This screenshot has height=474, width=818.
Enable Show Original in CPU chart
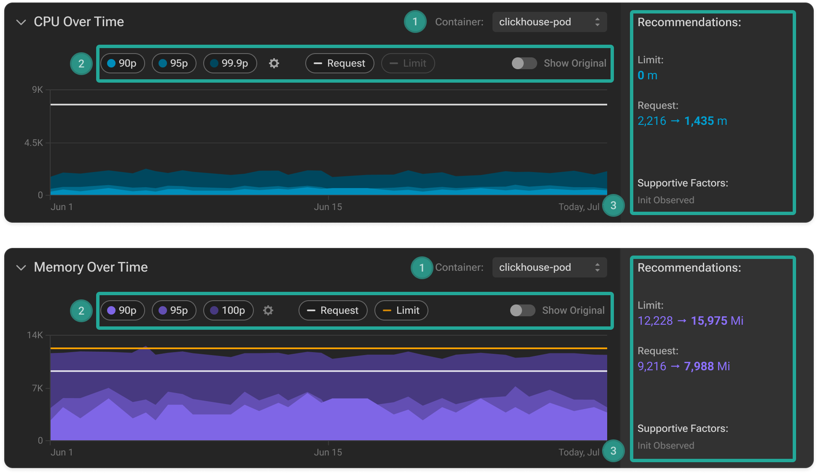524,63
